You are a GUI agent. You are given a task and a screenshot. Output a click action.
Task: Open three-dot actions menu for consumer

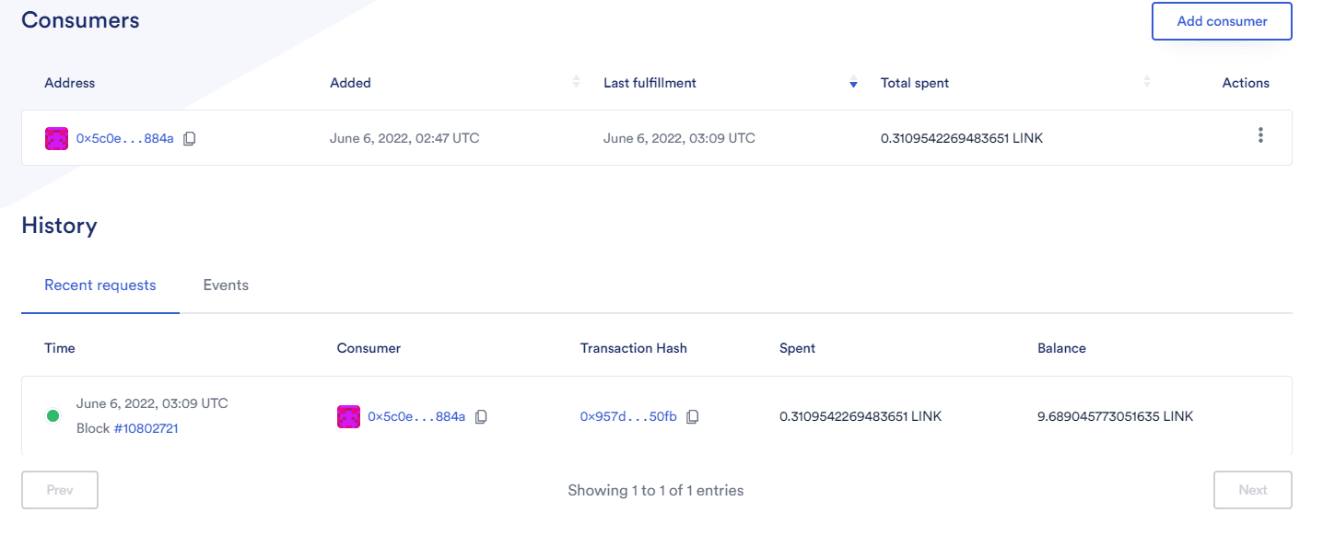tap(1260, 135)
